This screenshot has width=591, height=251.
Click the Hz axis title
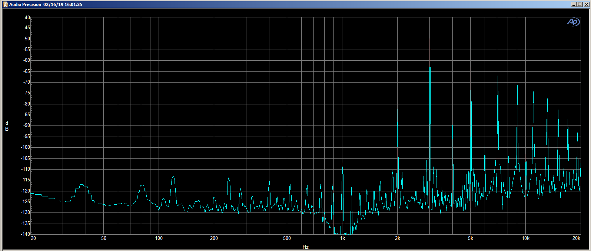305,247
